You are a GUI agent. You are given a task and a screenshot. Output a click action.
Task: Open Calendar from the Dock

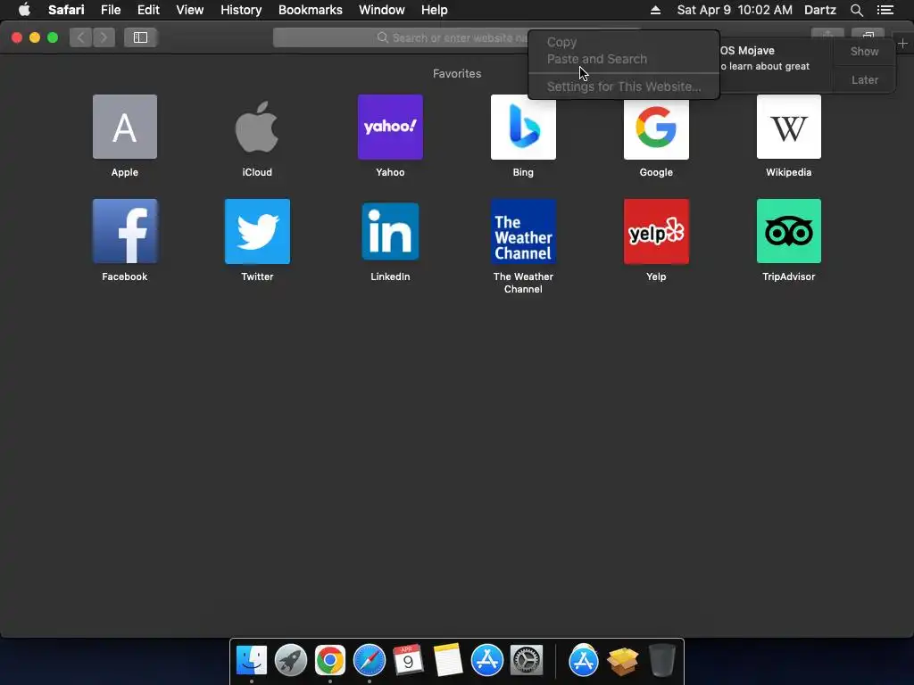pos(408,661)
